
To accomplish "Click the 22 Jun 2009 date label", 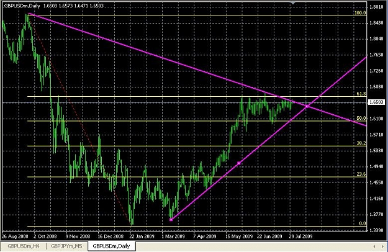I will click(x=269, y=236).
